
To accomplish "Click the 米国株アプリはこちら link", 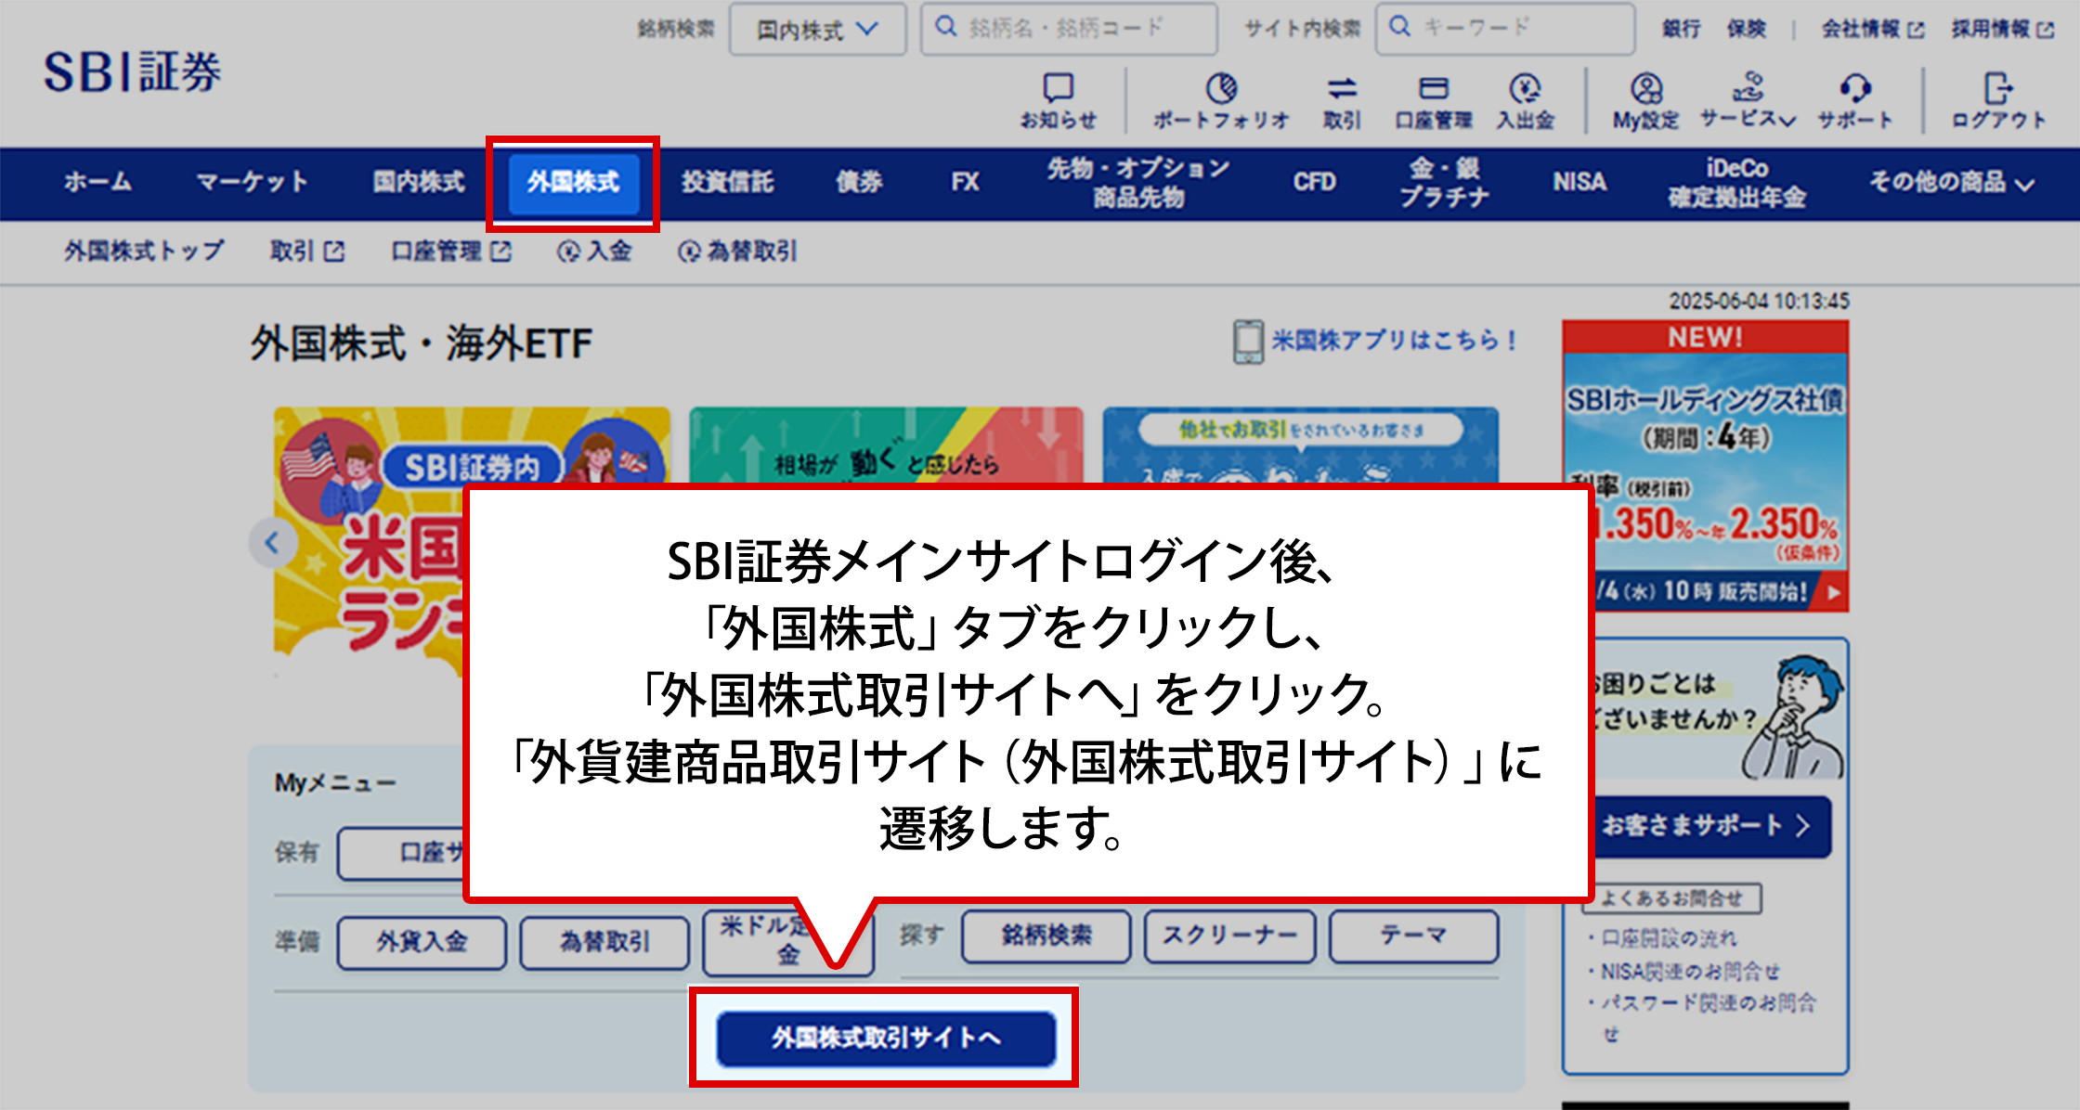I will point(1375,341).
